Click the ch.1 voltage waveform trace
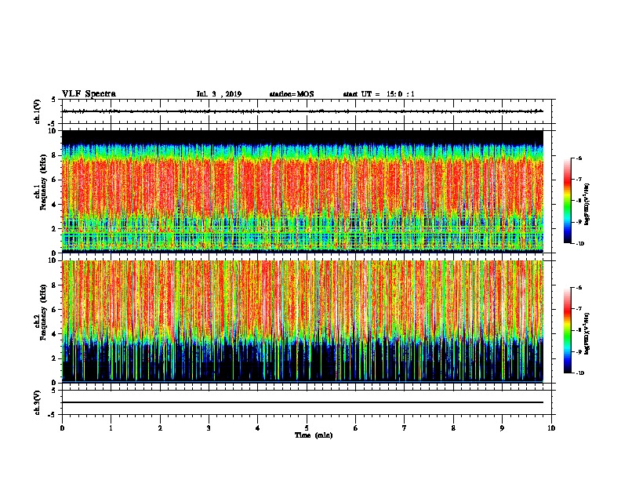This screenshot has height=480, width=621. (x=303, y=111)
